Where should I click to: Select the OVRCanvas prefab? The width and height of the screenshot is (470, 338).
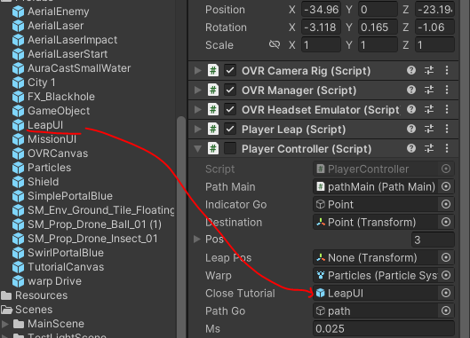tap(58, 153)
